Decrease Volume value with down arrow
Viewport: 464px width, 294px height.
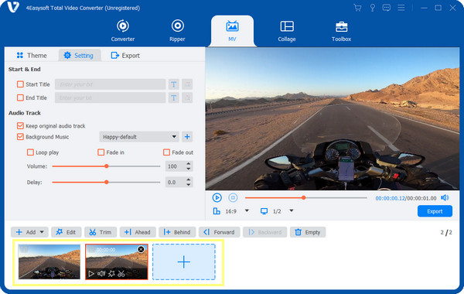pos(189,169)
